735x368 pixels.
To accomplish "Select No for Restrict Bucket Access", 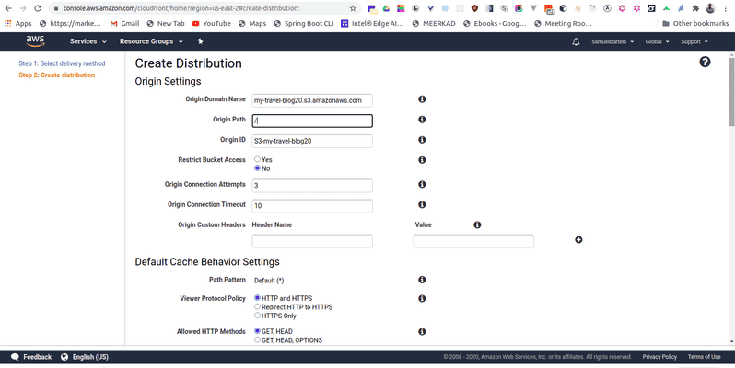I will [x=257, y=168].
